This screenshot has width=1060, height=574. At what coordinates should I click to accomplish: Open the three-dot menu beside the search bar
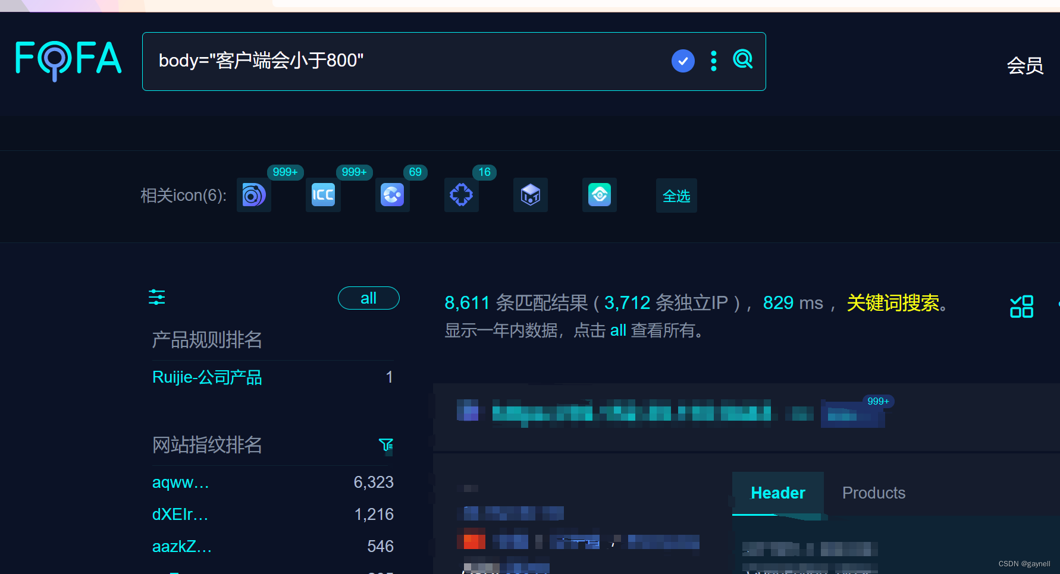(713, 61)
